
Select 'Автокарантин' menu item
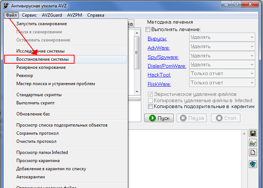tap(65, 177)
